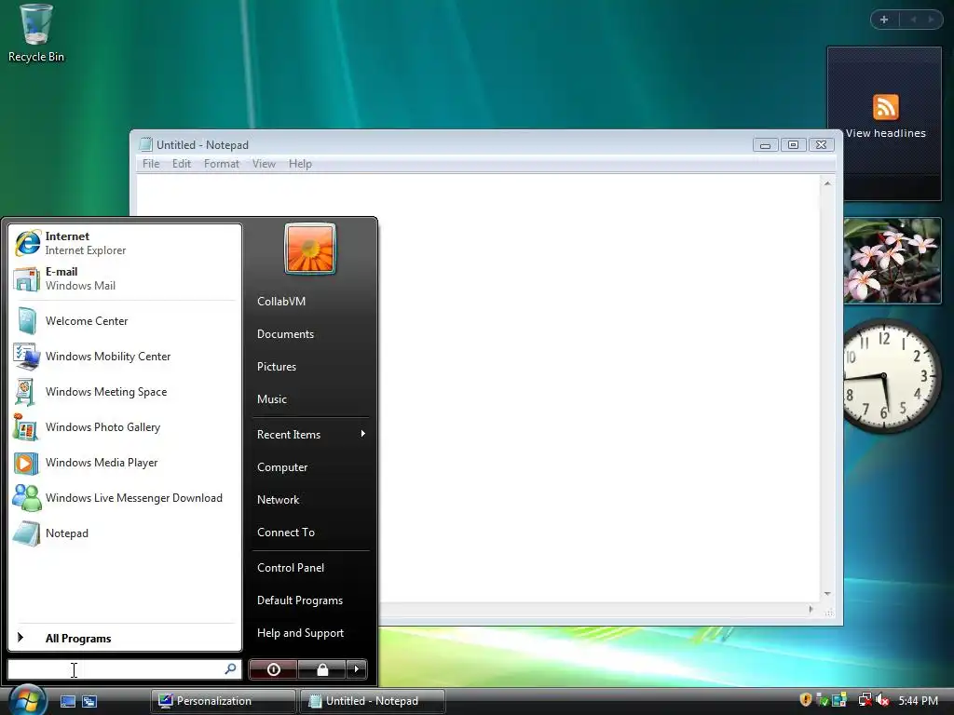Image resolution: width=954 pixels, height=715 pixels.
Task: Open Pictures from Start menu
Action: pyautogui.click(x=311, y=367)
